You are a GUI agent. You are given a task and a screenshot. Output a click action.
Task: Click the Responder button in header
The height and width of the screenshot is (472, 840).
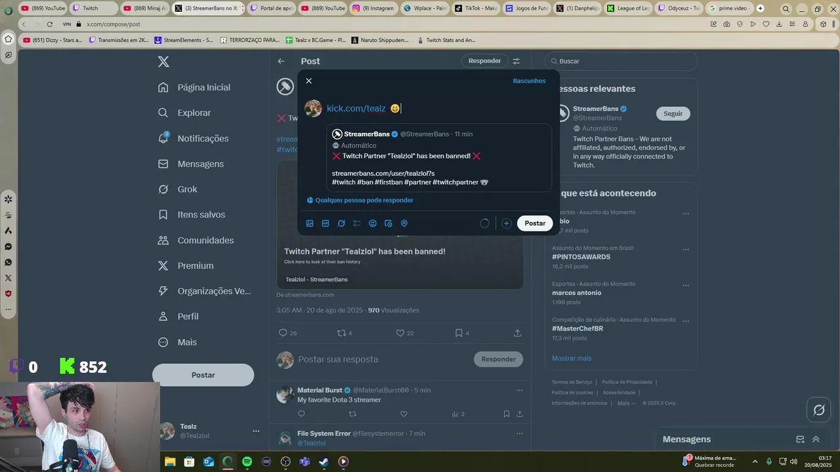click(x=485, y=61)
